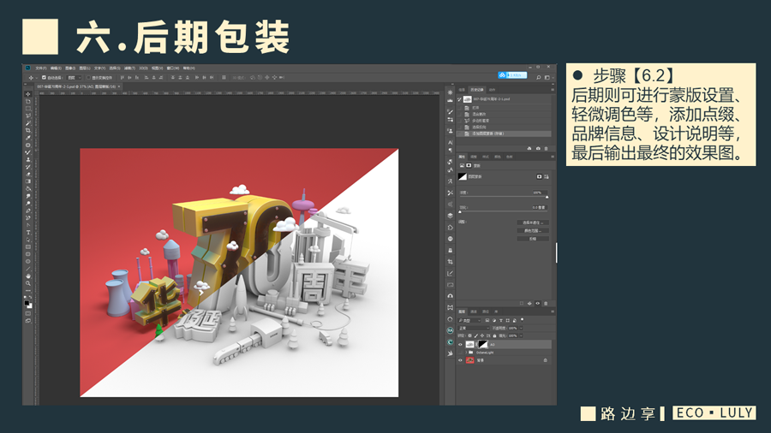Add vector mask icon in Properties panel
The image size is (771, 433).
tap(547, 177)
